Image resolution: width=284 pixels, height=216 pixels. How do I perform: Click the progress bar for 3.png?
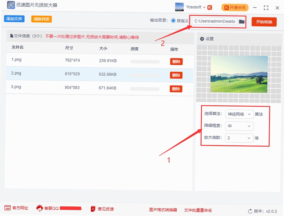pos(145,89)
